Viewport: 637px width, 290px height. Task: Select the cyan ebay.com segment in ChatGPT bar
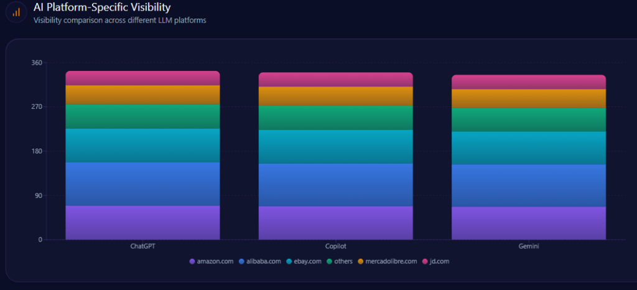[x=142, y=145]
